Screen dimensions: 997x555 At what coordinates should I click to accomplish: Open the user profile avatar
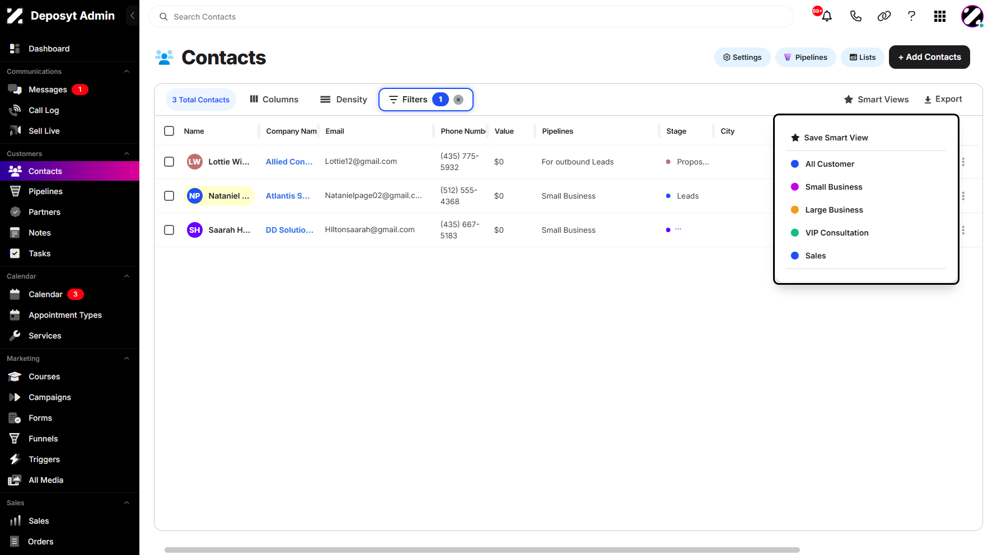tap(972, 16)
